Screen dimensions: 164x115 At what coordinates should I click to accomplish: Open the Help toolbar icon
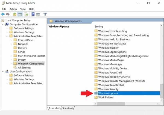(33, 14)
